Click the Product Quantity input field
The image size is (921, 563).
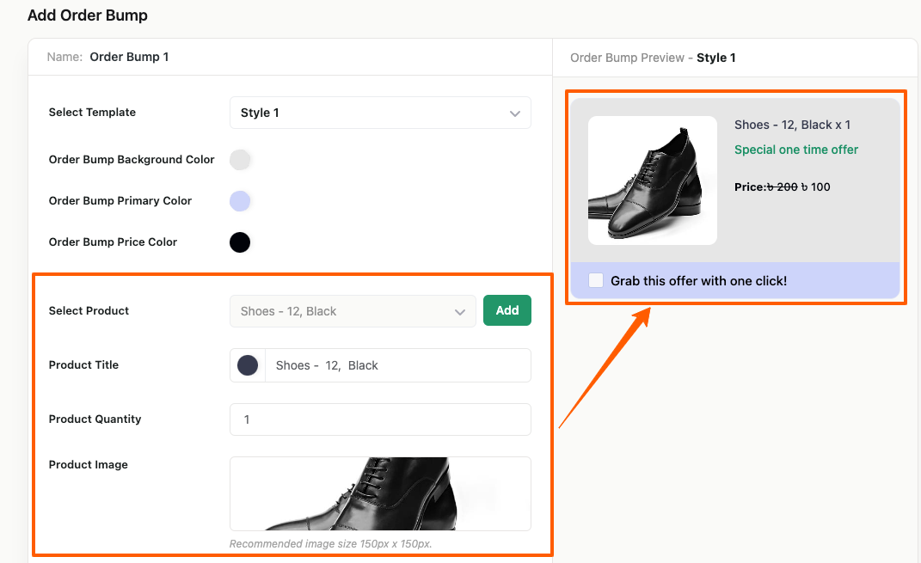[x=379, y=419]
